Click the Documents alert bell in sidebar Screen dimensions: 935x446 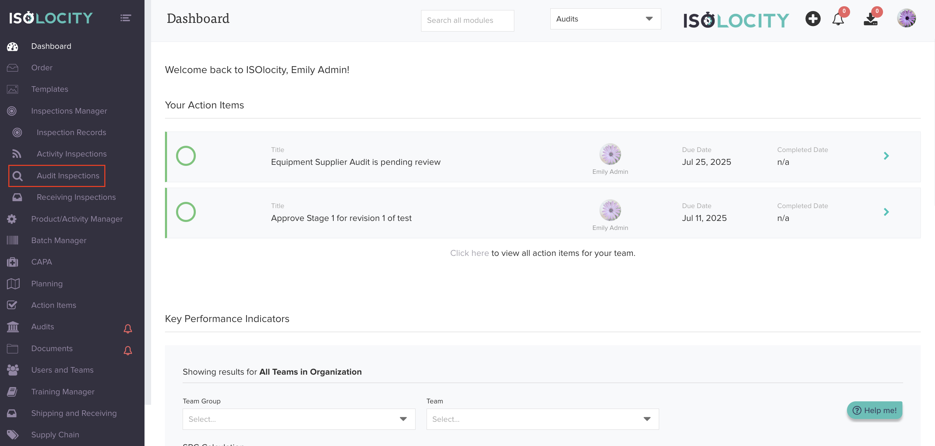click(128, 350)
